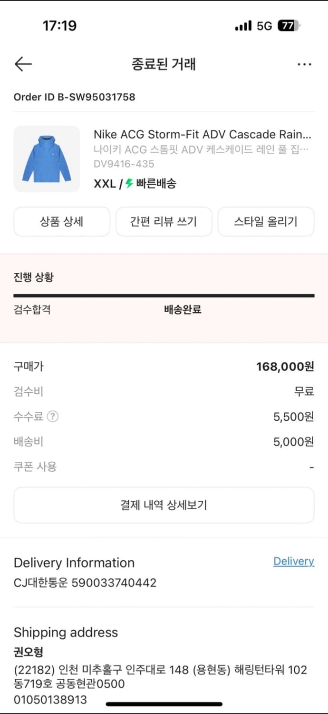Screen dimensions: 328x714
Task: Tap the 5G network indicator
Action: point(265,26)
